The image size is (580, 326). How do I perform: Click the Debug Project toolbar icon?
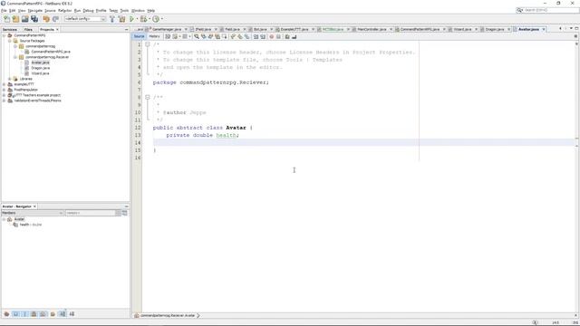tap(143, 19)
